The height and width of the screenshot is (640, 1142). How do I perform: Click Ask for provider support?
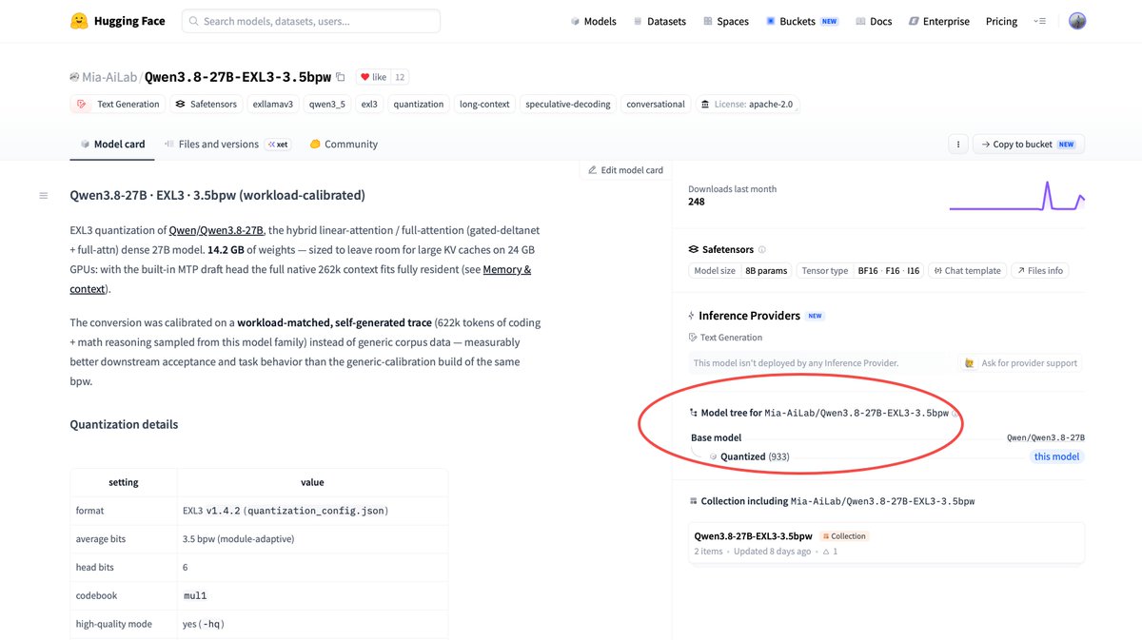click(1022, 362)
